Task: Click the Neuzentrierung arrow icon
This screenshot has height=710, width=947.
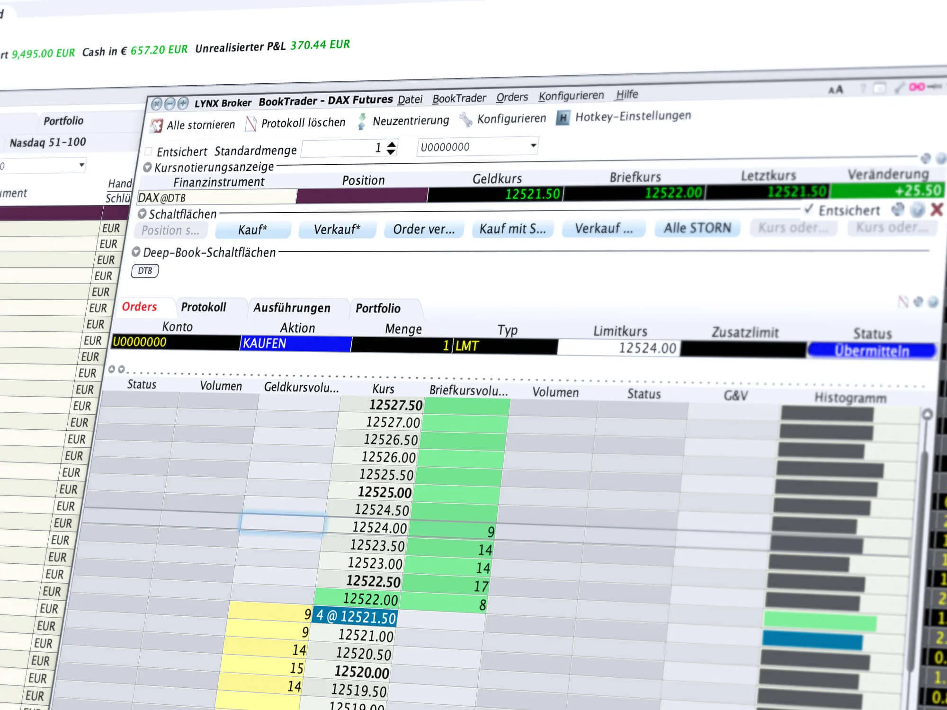Action: [x=362, y=121]
